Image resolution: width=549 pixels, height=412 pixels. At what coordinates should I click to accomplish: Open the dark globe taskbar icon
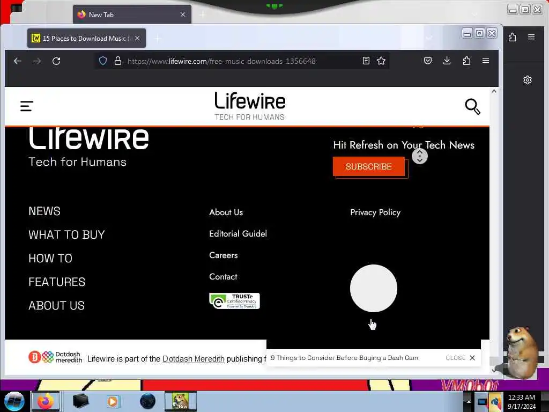[147, 401]
